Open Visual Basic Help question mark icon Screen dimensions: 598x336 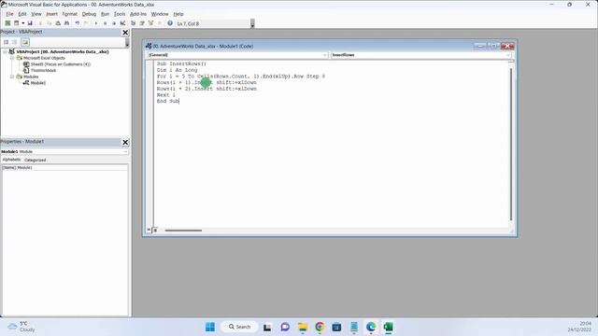point(170,23)
